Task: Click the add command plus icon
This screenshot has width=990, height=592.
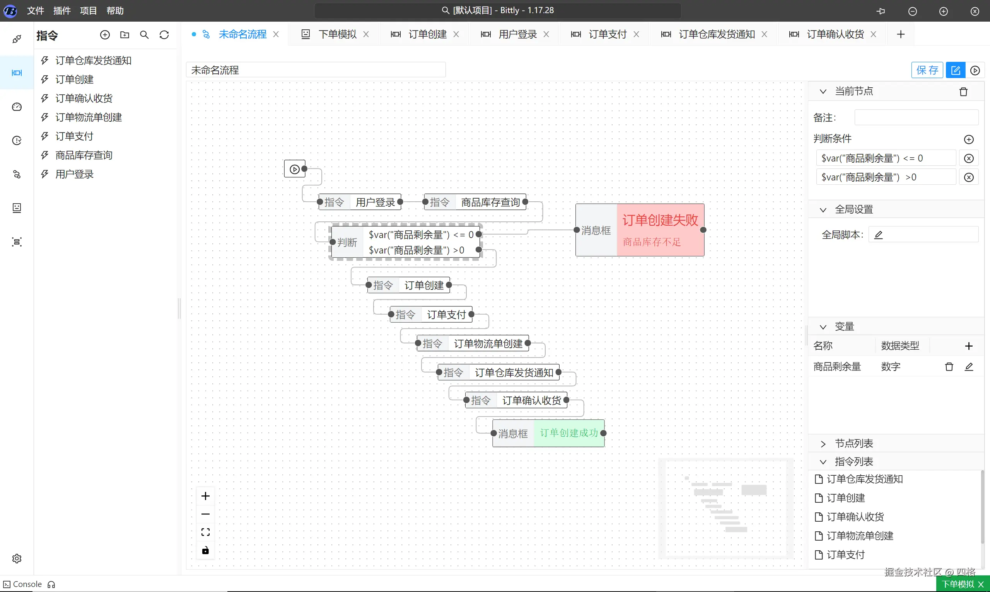Action: 104,35
